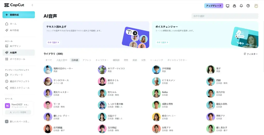Expand the CapCut workspace switcher arrows
The width and height of the screenshot is (264, 135).
click(32, 5)
